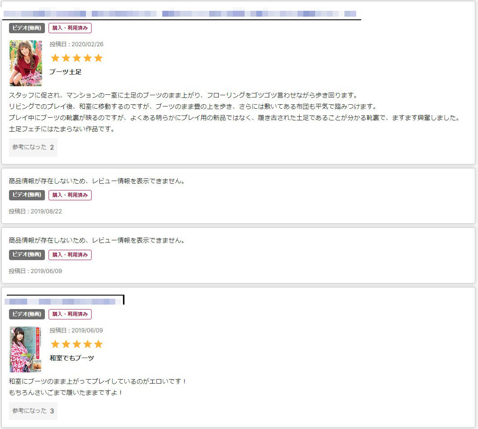478x429 pixels.
Task: Select ビデオ(動画) tag in first review
Action: (27, 28)
